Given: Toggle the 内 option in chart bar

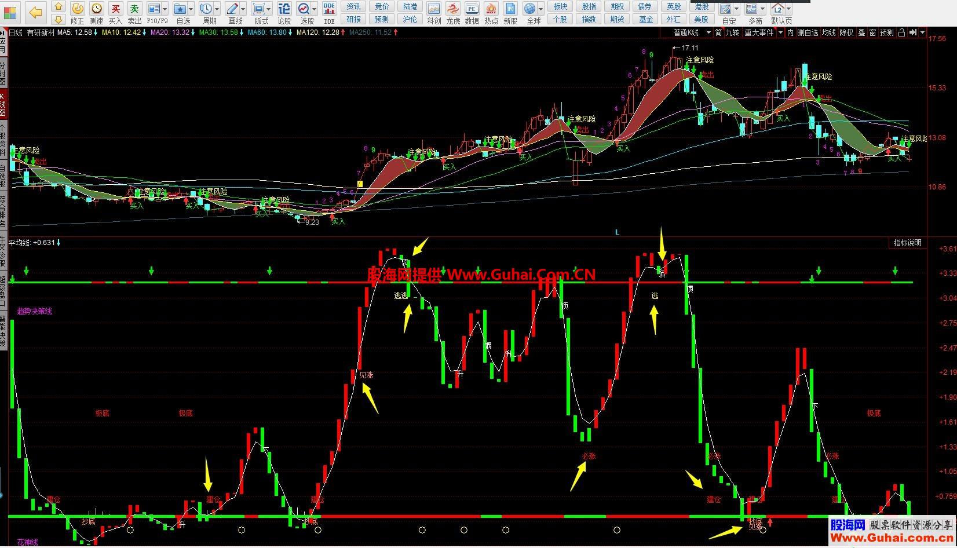Looking at the screenshot, I should (x=791, y=33).
